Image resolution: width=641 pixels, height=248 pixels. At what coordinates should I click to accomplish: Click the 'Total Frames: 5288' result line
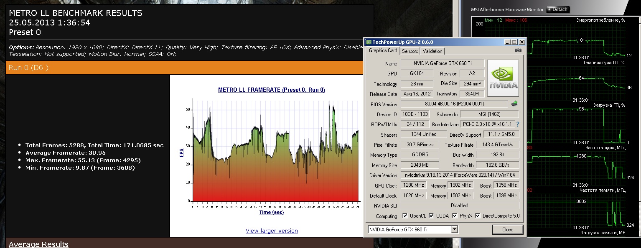(94, 145)
